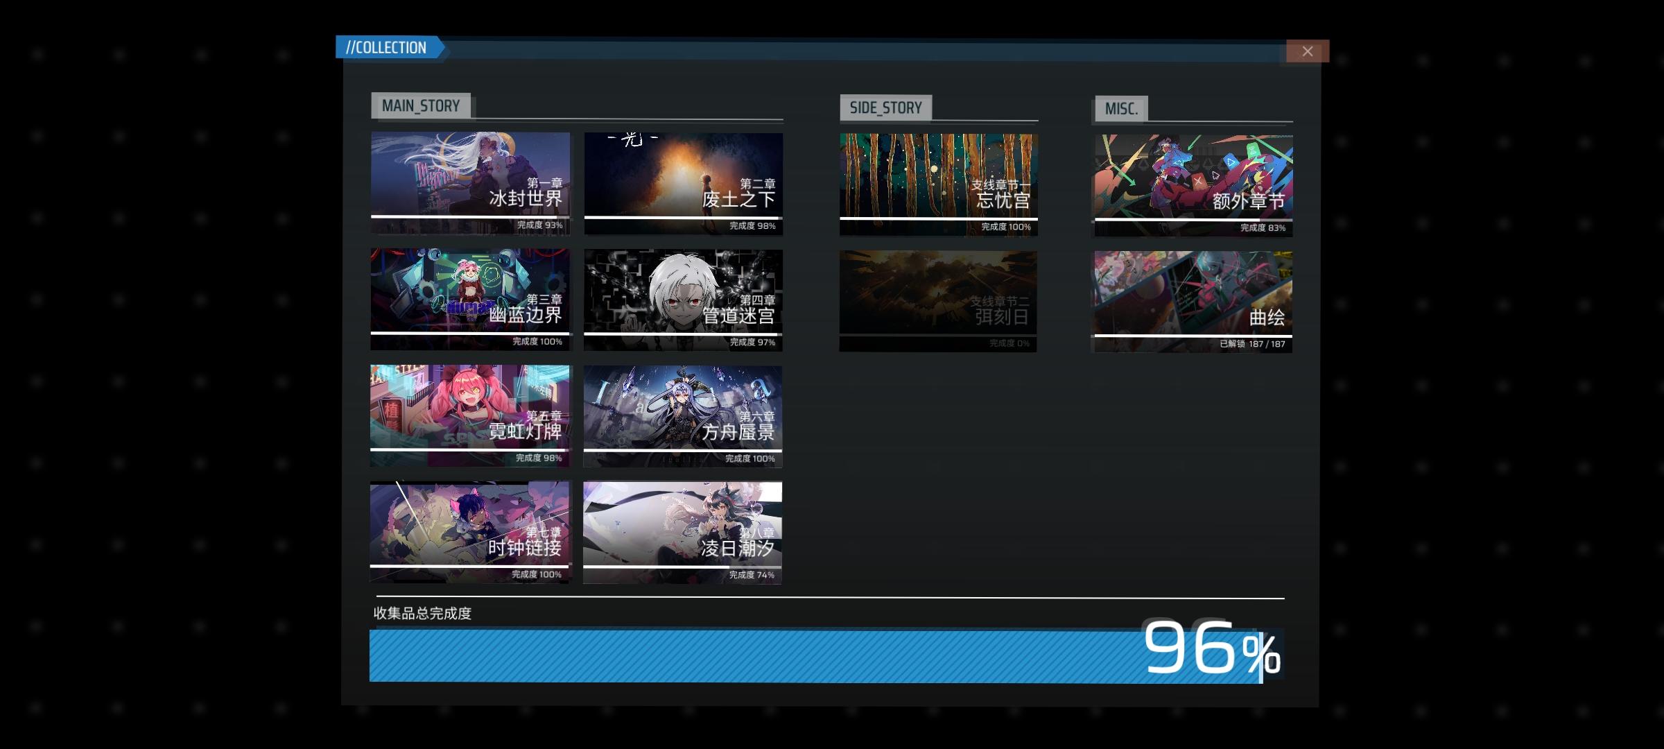
Task: Select the MAIN_STORY section label
Action: pyautogui.click(x=421, y=105)
